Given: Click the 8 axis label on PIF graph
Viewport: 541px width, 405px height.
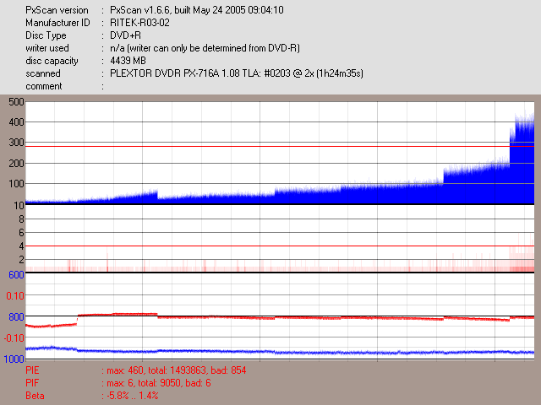Looking at the screenshot, I should (21, 219).
